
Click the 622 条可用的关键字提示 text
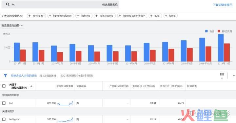point(77,76)
